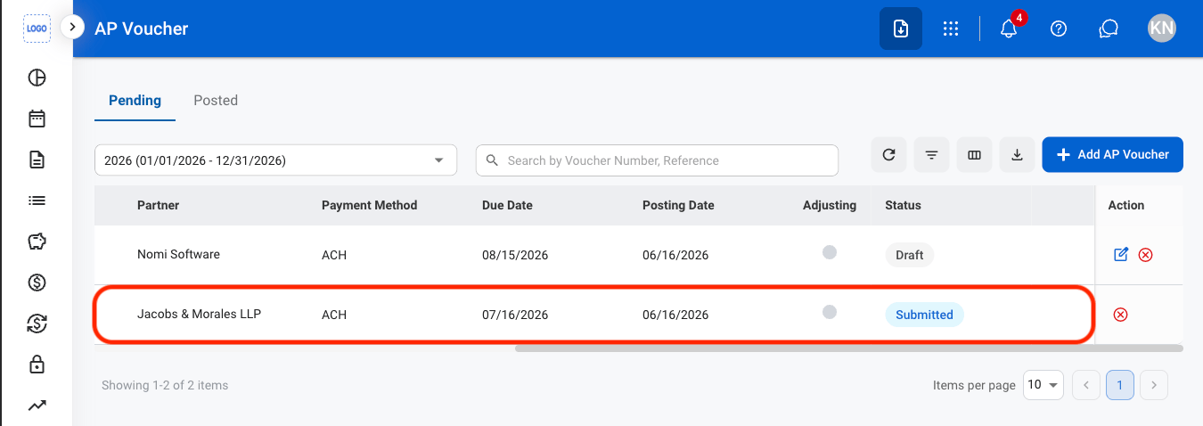This screenshot has width=1203, height=426.
Task: Open the list icon in the sidebar
Action: (37, 201)
